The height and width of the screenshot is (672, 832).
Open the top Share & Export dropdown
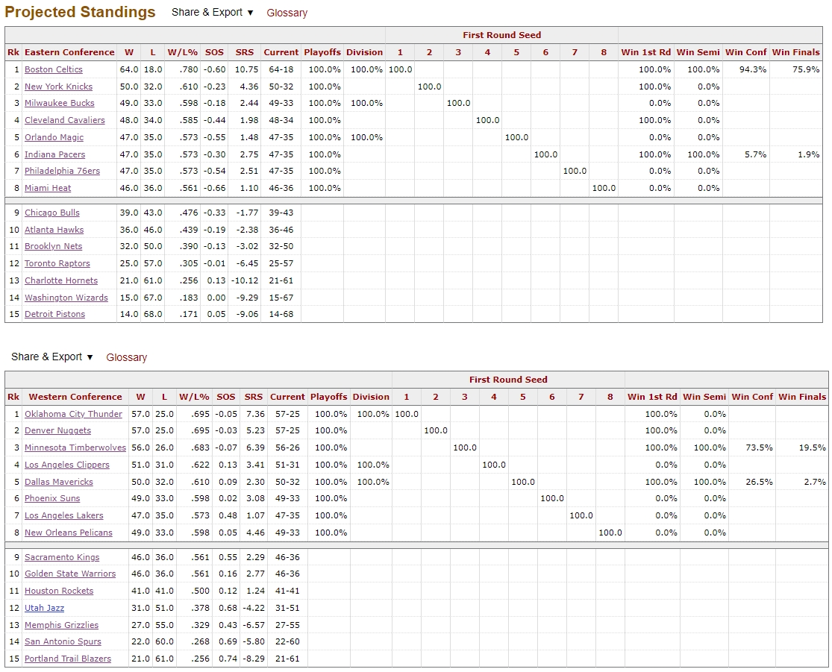[212, 12]
